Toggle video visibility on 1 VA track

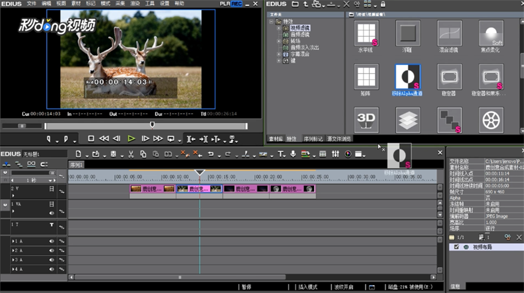tap(52, 204)
